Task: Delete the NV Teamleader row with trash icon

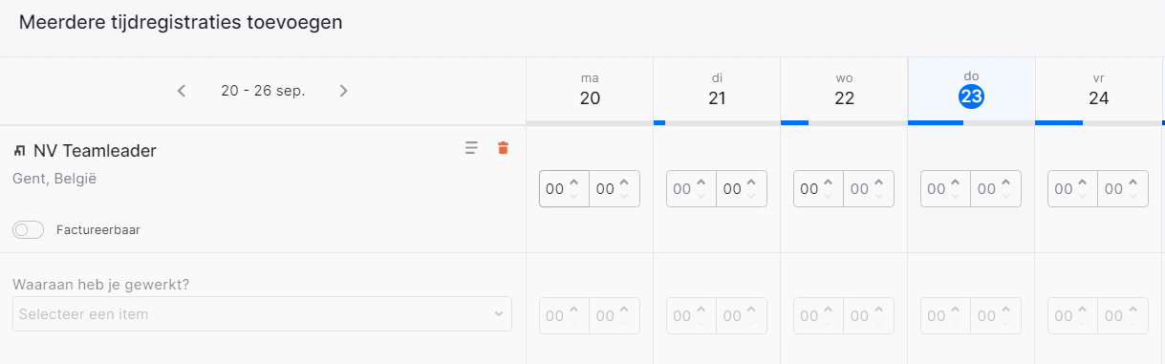Action: 503,148
